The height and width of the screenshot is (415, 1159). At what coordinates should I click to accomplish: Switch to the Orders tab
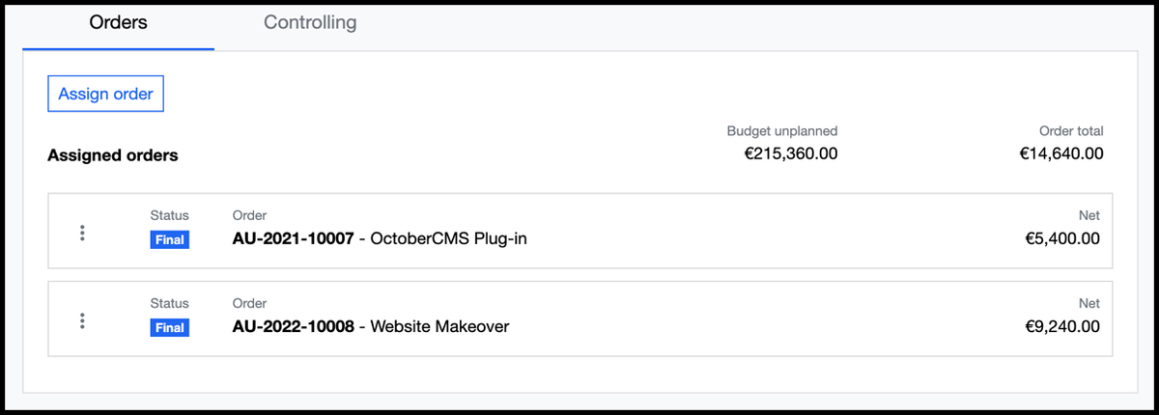118,21
